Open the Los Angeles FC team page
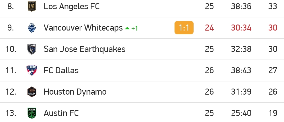284x122 pixels. coord(72,7)
